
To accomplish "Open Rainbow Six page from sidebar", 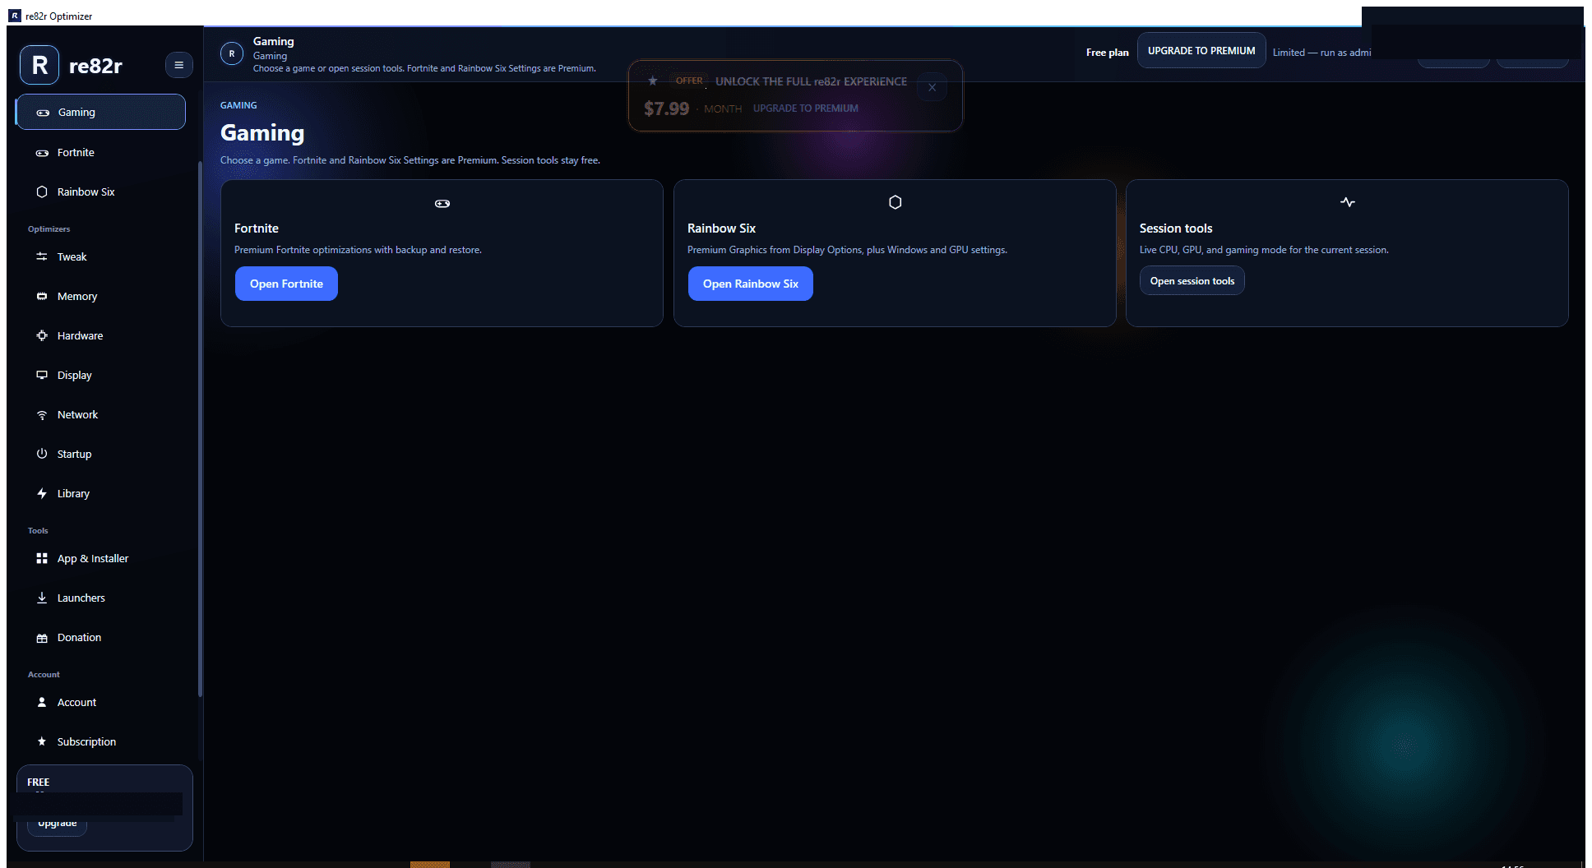I will pyautogui.click(x=86, y=192).
